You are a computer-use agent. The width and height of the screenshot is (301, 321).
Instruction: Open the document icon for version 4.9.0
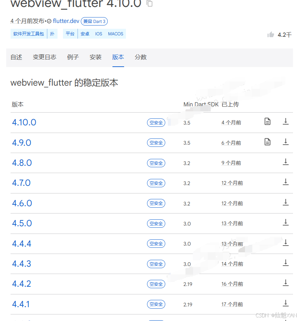tap(268, 142)
